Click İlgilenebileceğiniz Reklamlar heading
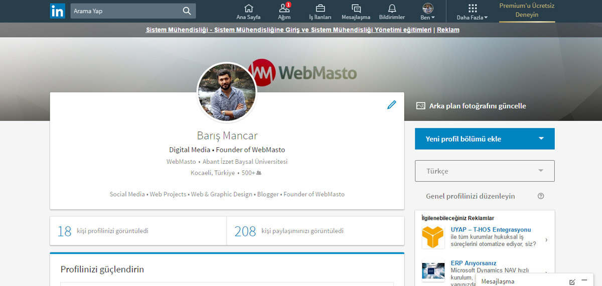The image size is (602, 286). (458, 218)
